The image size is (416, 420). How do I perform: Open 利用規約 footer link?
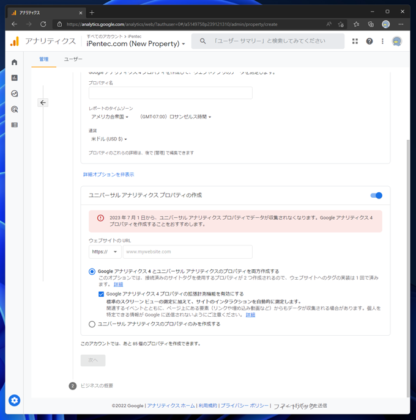click(208, 405)
